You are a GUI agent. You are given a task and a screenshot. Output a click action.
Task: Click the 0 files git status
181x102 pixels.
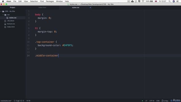click(165, 101)
